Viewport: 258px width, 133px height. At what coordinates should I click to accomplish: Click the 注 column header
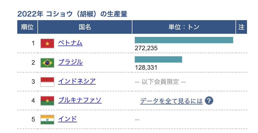[242, 27]
